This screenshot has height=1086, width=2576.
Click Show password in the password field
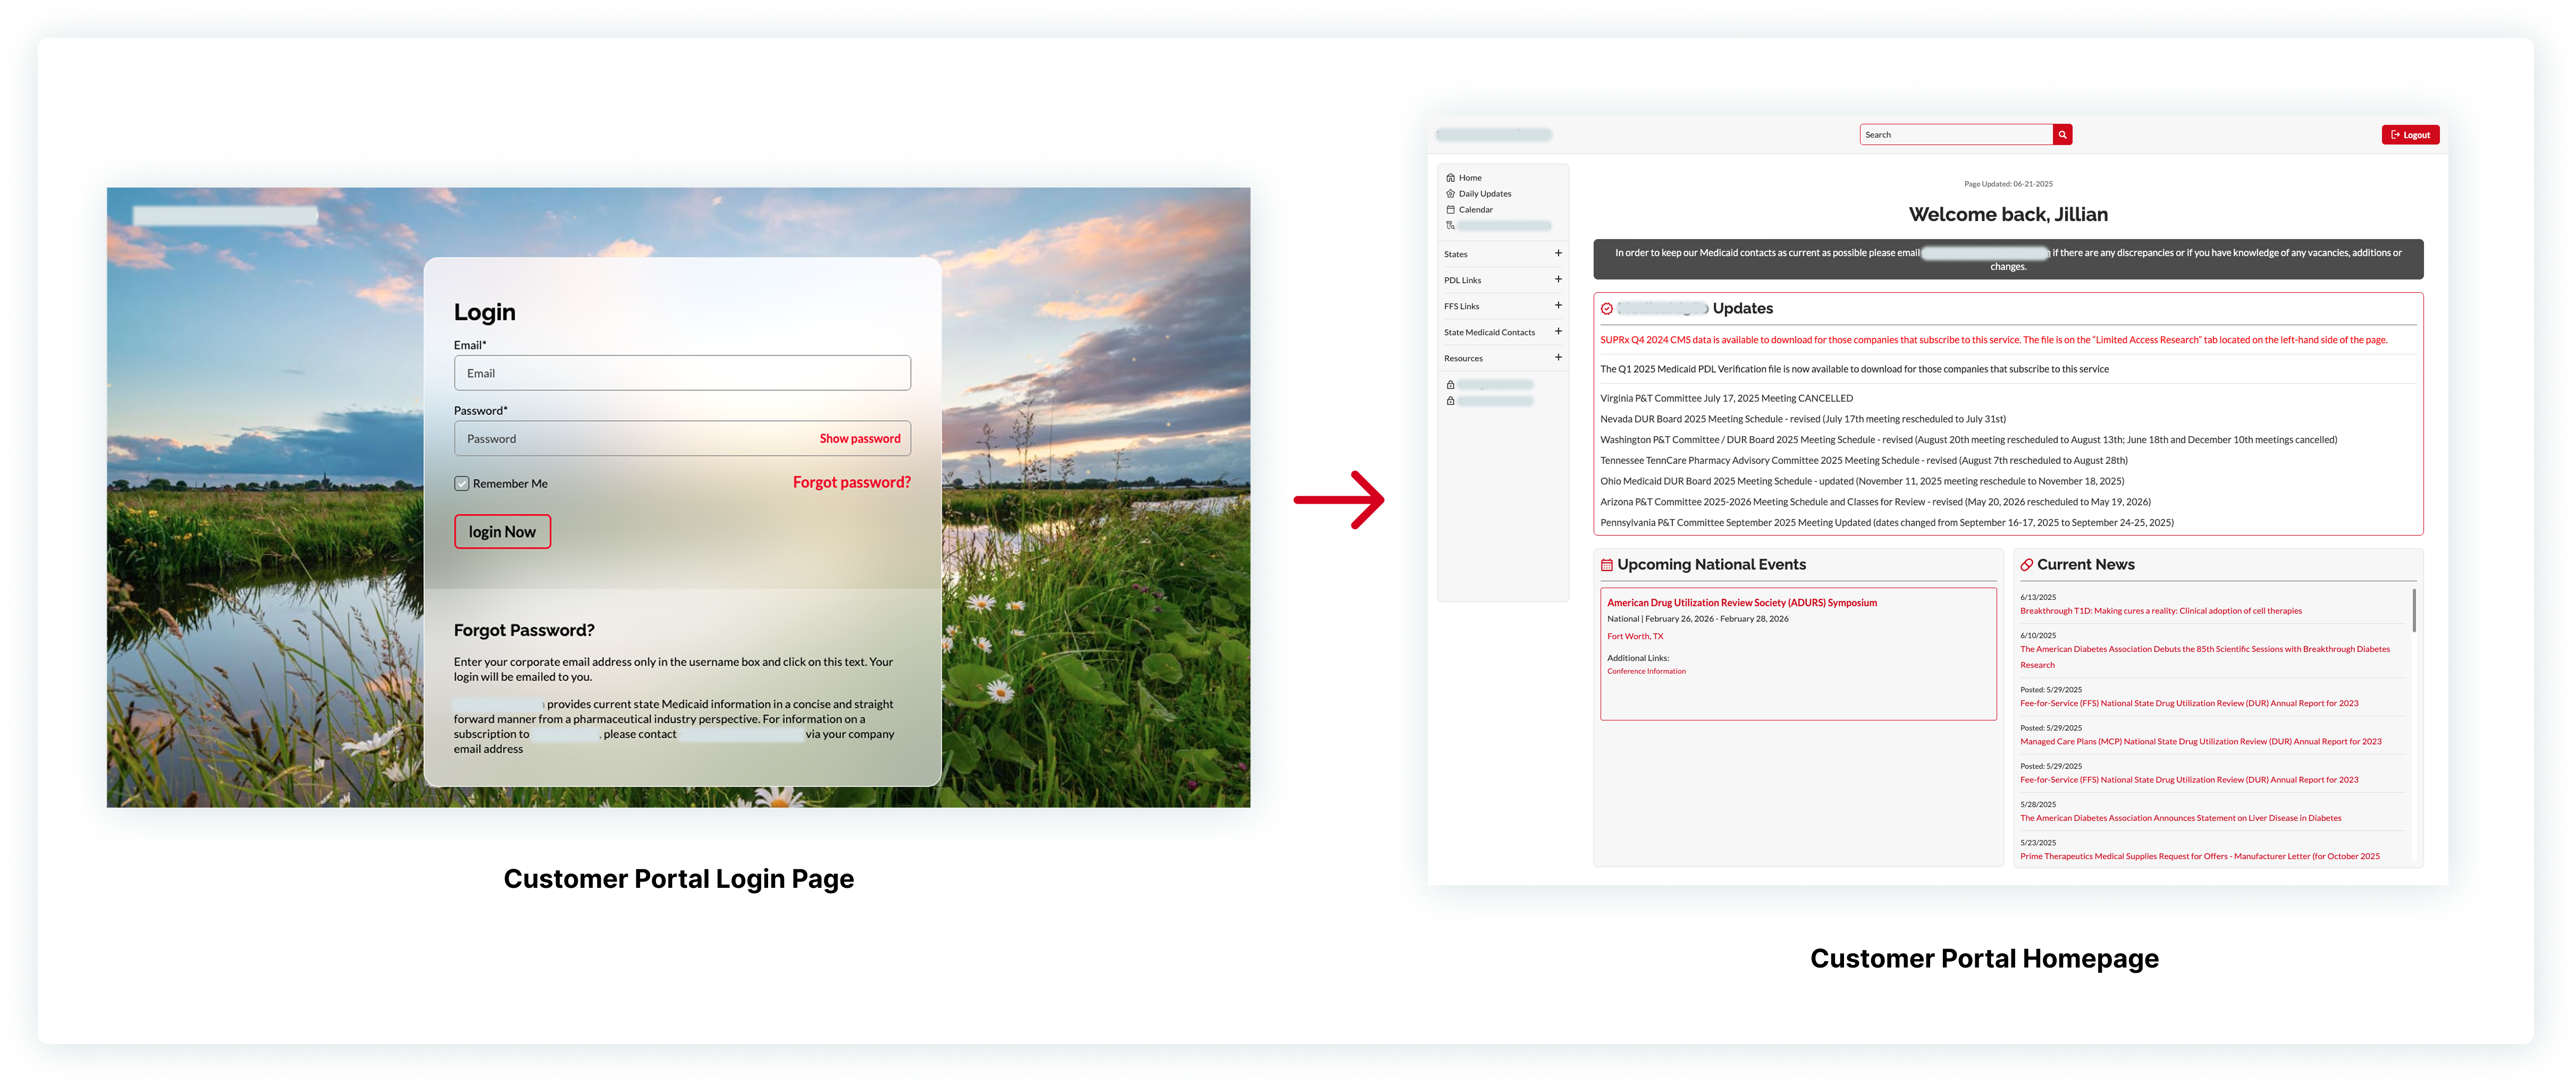pyautogui.click(x=860, y=438)
